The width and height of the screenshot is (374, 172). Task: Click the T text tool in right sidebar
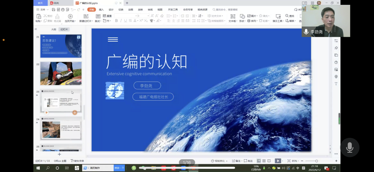(336, 84)
